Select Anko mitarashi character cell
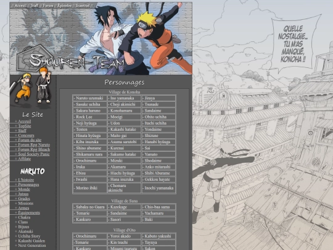The width and height of the screenshot is (333, 250). tap(159, 167)
